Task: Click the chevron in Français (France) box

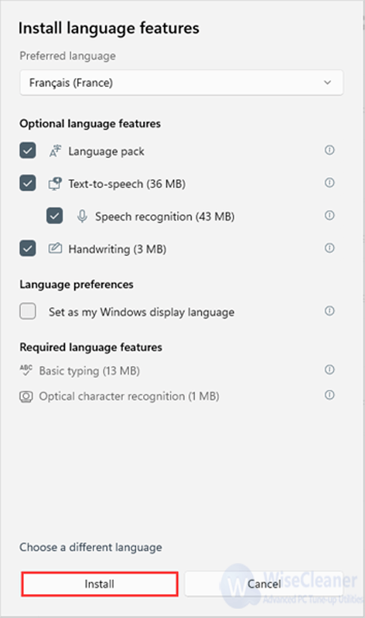Action: click(x=328, y=83)
